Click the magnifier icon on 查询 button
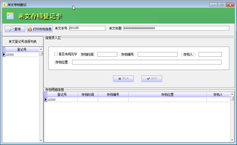The height and width of the screenshot is (145, 237). [x=11, y=29]
